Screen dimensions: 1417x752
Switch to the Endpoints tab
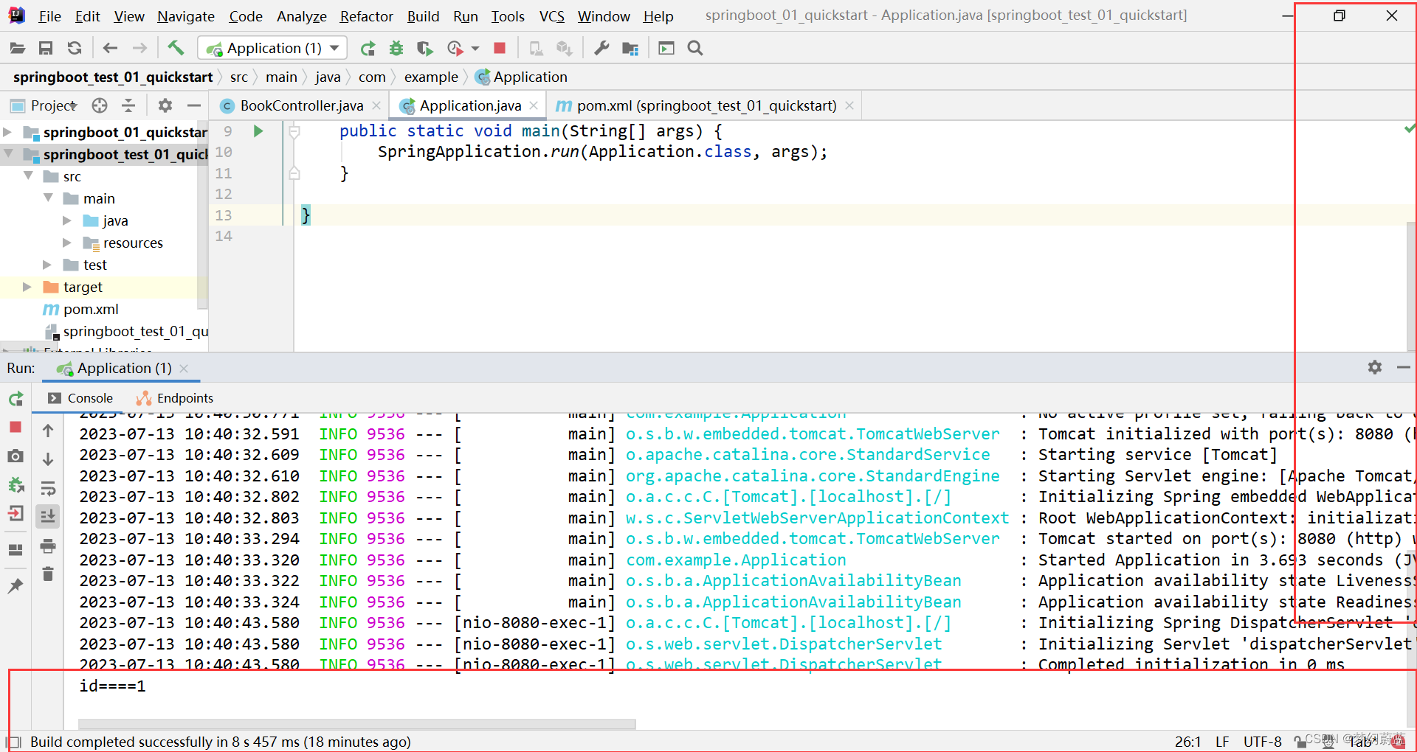pos(175,398)
